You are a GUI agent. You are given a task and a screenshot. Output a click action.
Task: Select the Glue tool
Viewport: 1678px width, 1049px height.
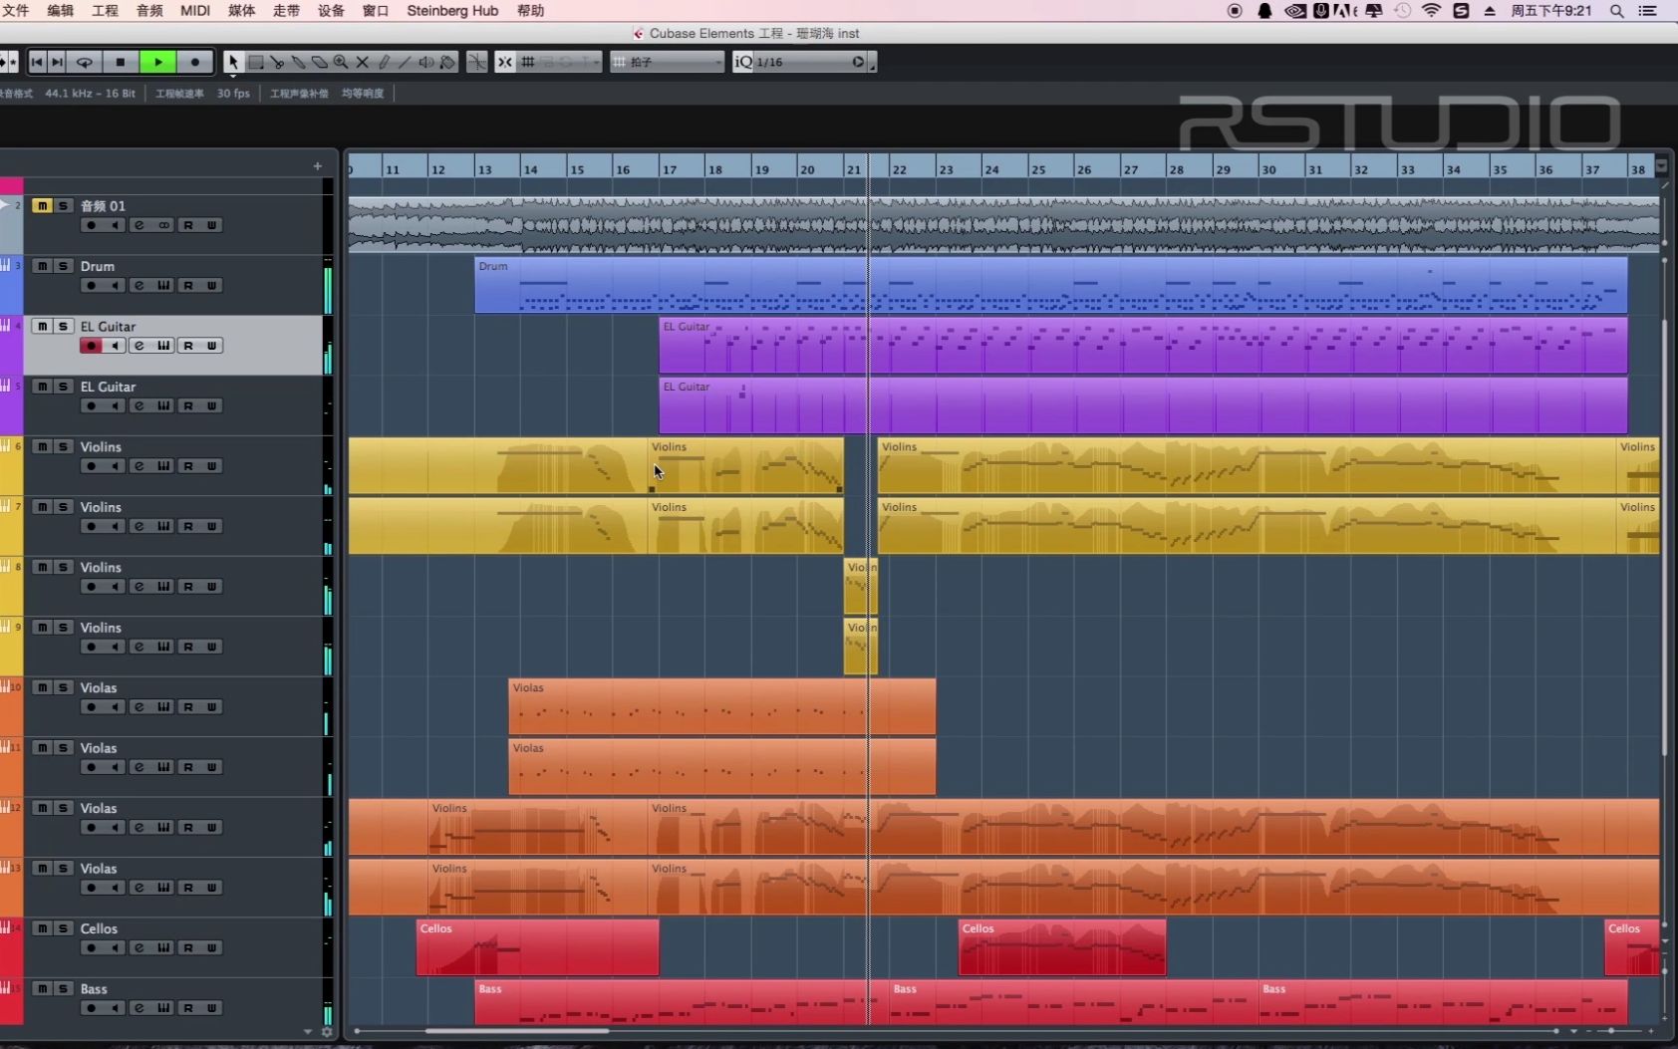coord(298,62)
